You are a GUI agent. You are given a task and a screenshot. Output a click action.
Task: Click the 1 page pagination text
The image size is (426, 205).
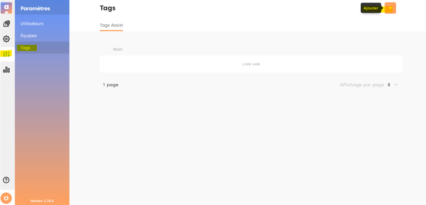pos(111,85)
